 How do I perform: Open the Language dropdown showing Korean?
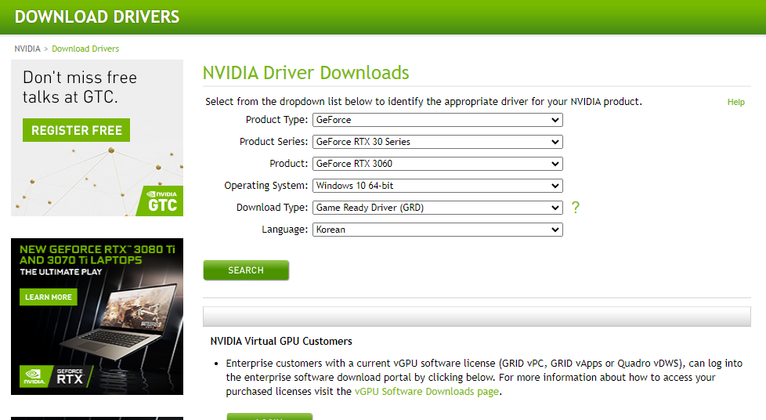pyautogui.click(x=438, y=230)
